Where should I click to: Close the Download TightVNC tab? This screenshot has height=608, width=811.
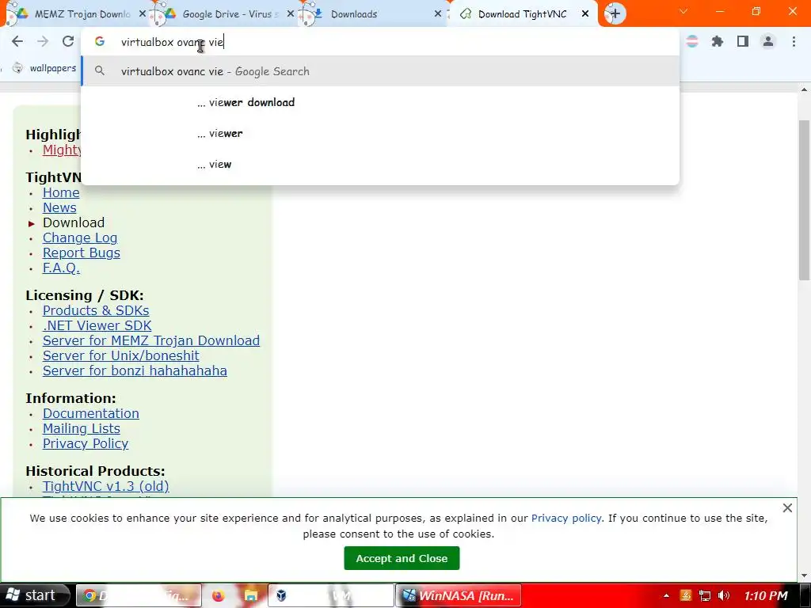[585, 14]
